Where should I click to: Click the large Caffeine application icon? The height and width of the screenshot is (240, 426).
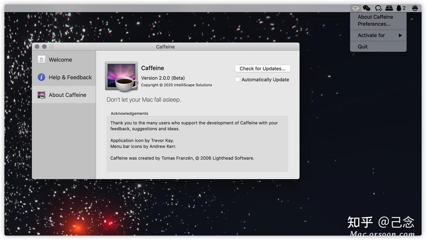coord(121,77)
